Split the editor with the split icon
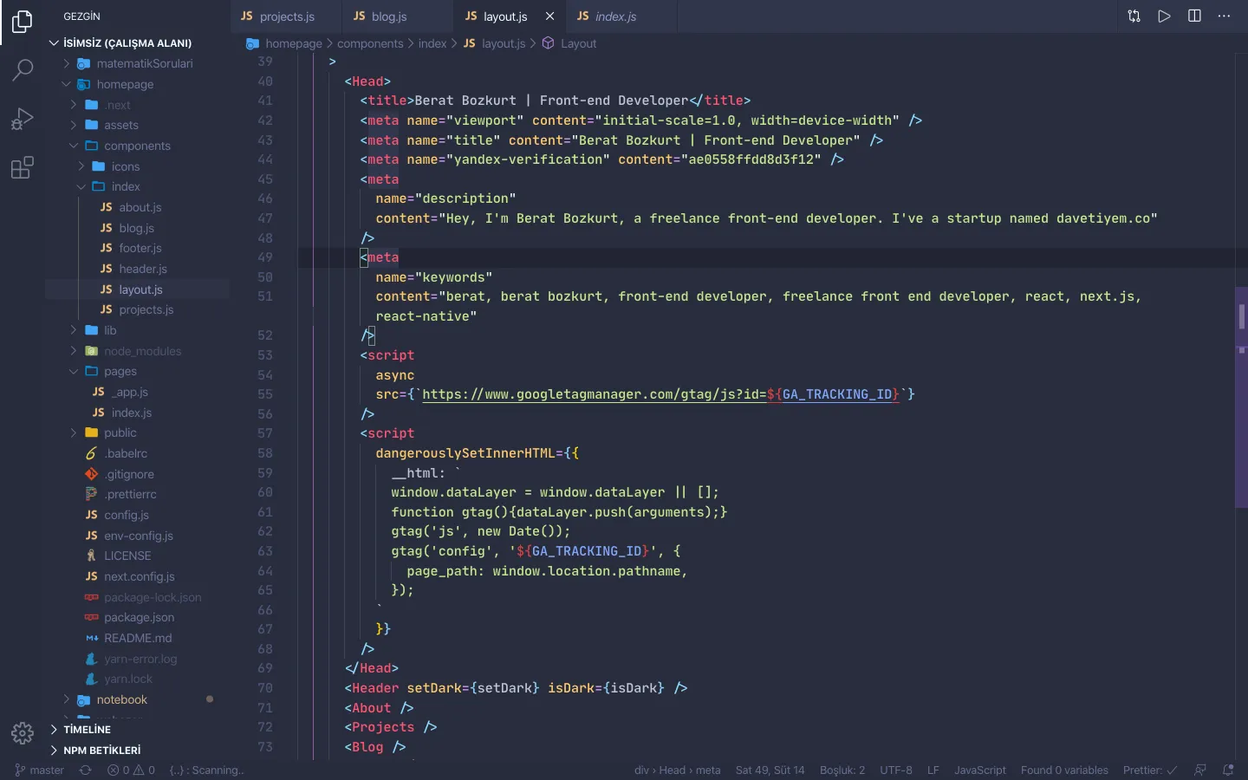Viewport: 1248px width, 780px height. [1194, 16]
